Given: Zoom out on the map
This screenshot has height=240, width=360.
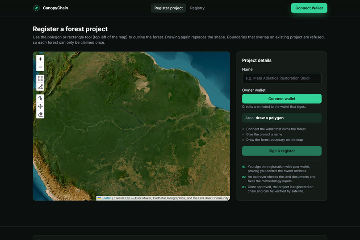Looking at the screenshot, I should (x=40, y=67).
